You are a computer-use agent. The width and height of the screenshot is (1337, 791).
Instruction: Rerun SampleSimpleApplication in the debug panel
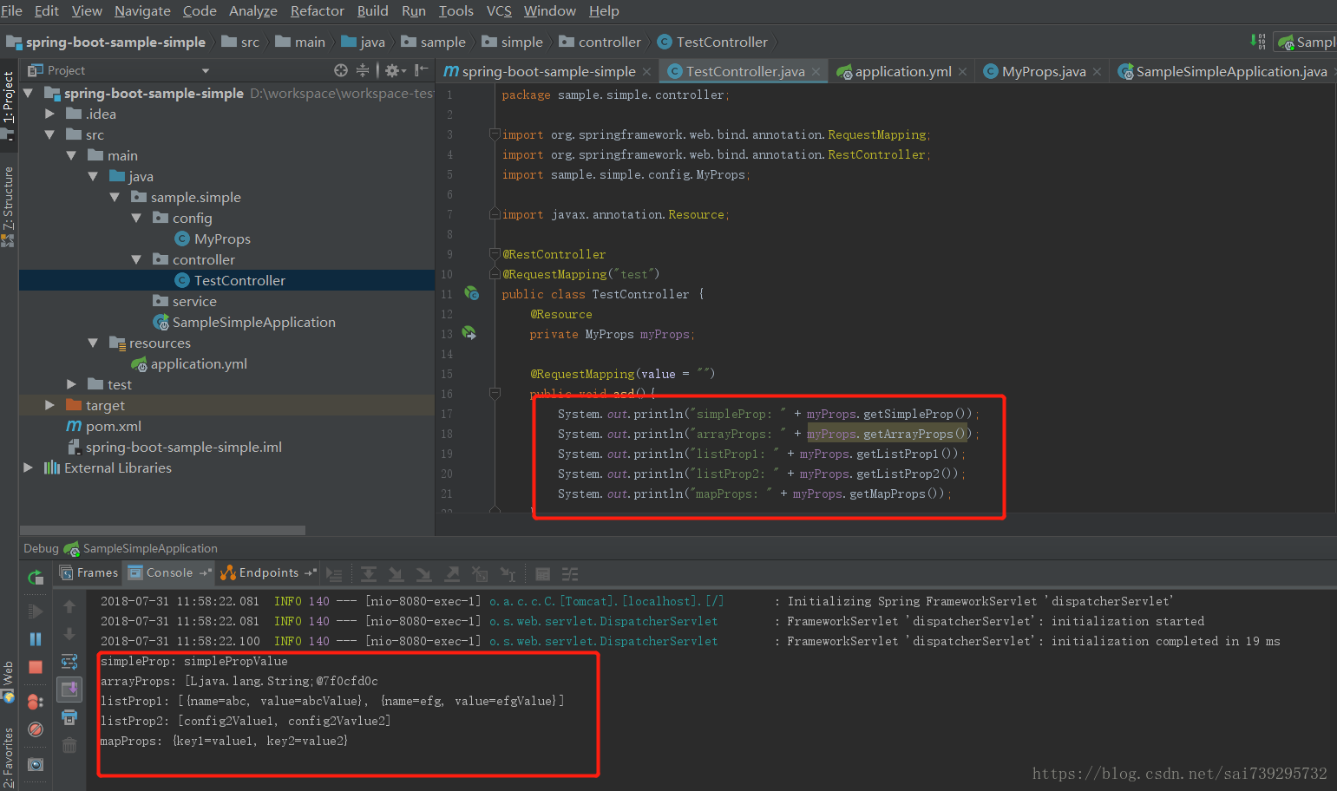(36, 577)
